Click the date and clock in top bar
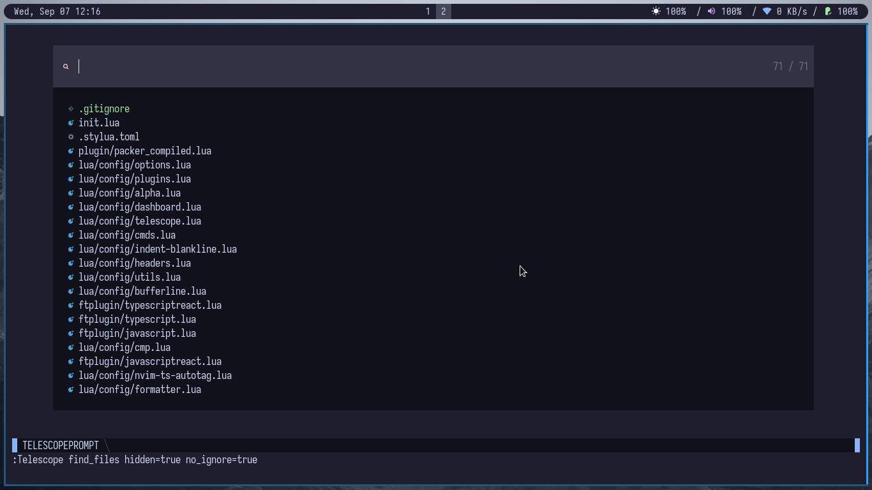872x490 pixels. 57,11
